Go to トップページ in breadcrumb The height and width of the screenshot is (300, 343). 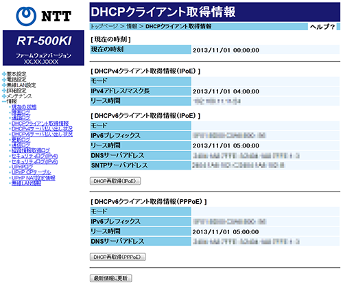click(104, 27)
